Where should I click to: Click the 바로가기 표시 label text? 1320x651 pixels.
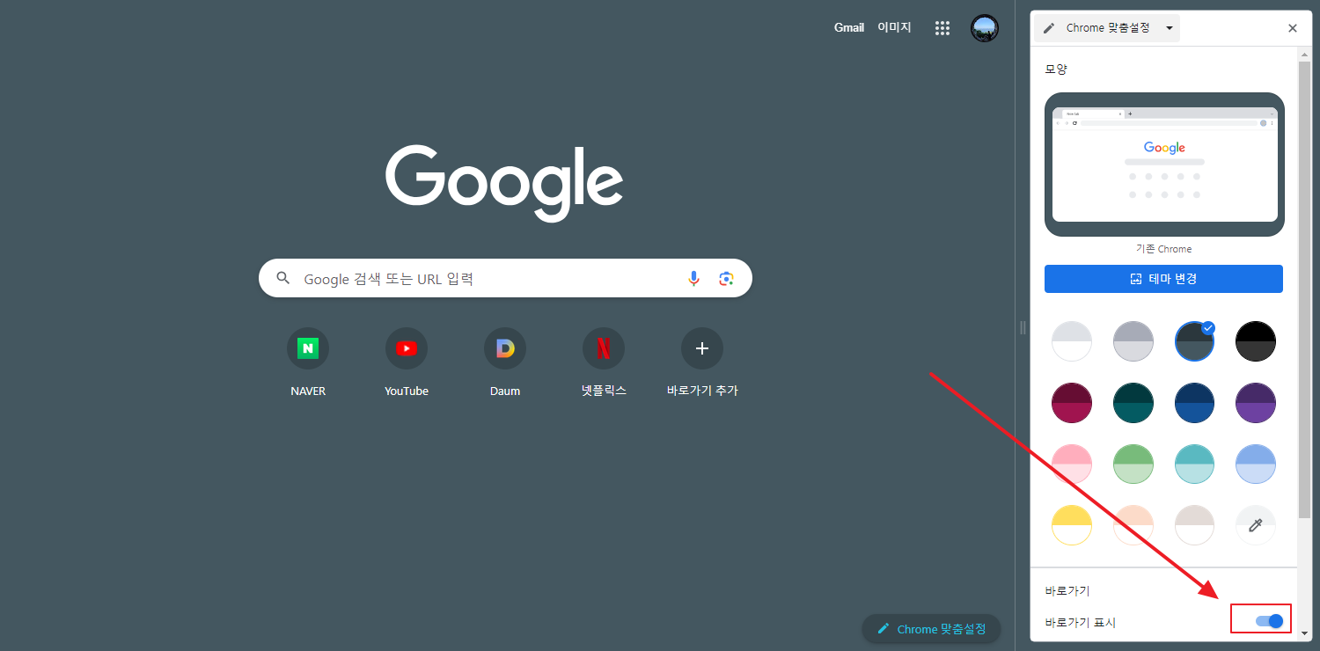(1080, 623)
